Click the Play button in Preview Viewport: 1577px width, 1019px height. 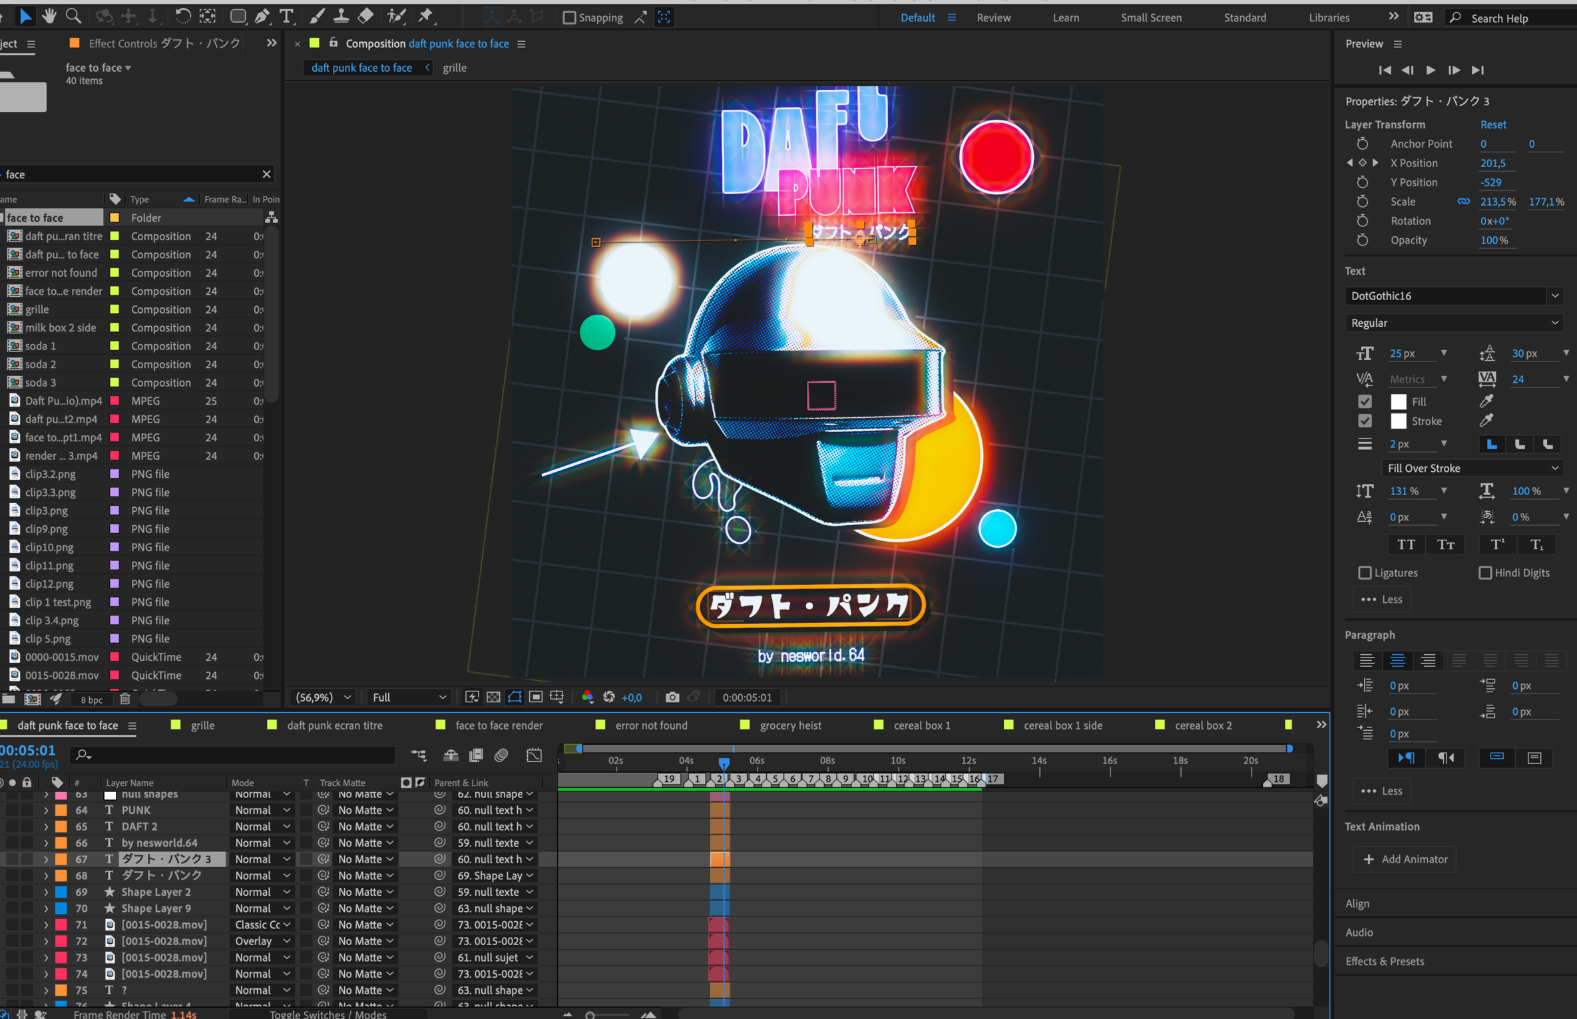[x=1431, y=70]
